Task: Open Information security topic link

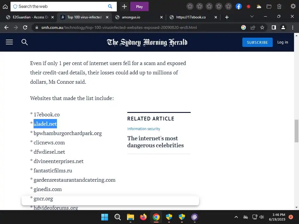Action: tap(144, 129)
